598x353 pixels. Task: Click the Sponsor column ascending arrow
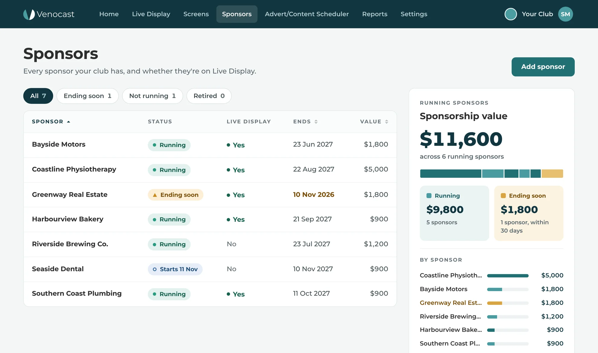coord(68,122)
